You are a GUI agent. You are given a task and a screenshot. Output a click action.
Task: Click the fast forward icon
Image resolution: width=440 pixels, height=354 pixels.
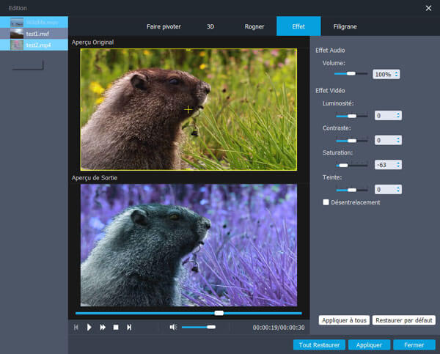tap(103, 327)
